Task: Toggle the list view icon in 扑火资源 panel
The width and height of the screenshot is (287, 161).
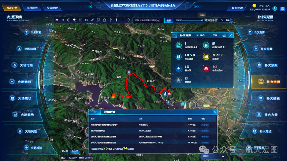Action: point(224,35)
